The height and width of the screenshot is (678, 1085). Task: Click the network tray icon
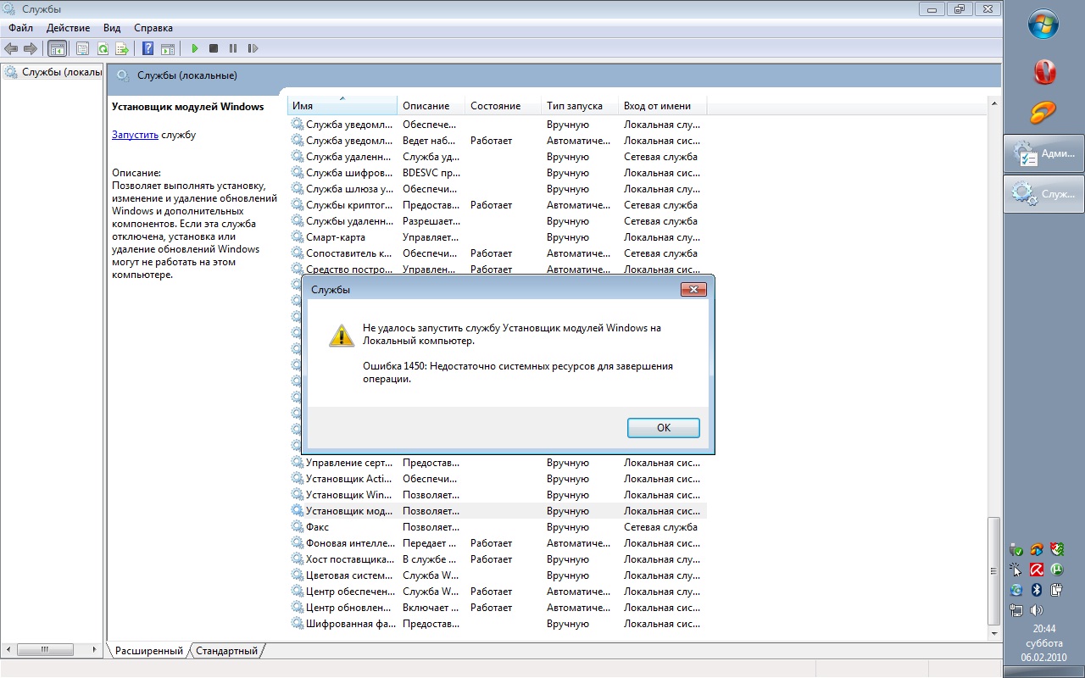[x=1016, y=610]
